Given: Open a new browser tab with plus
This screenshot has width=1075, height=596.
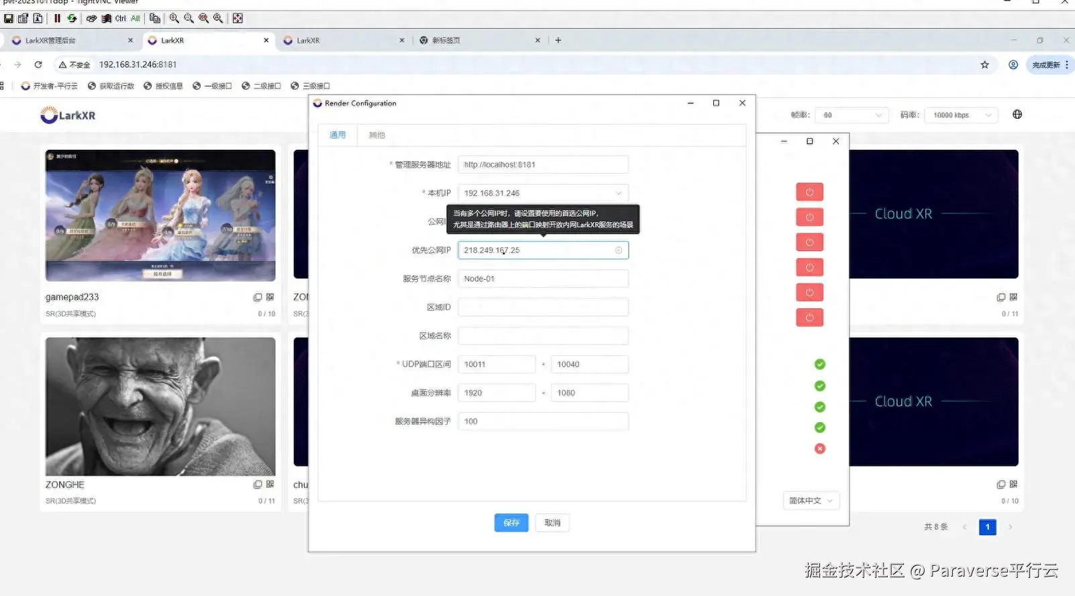Looking at the screenshot, I should click(558, 40).
